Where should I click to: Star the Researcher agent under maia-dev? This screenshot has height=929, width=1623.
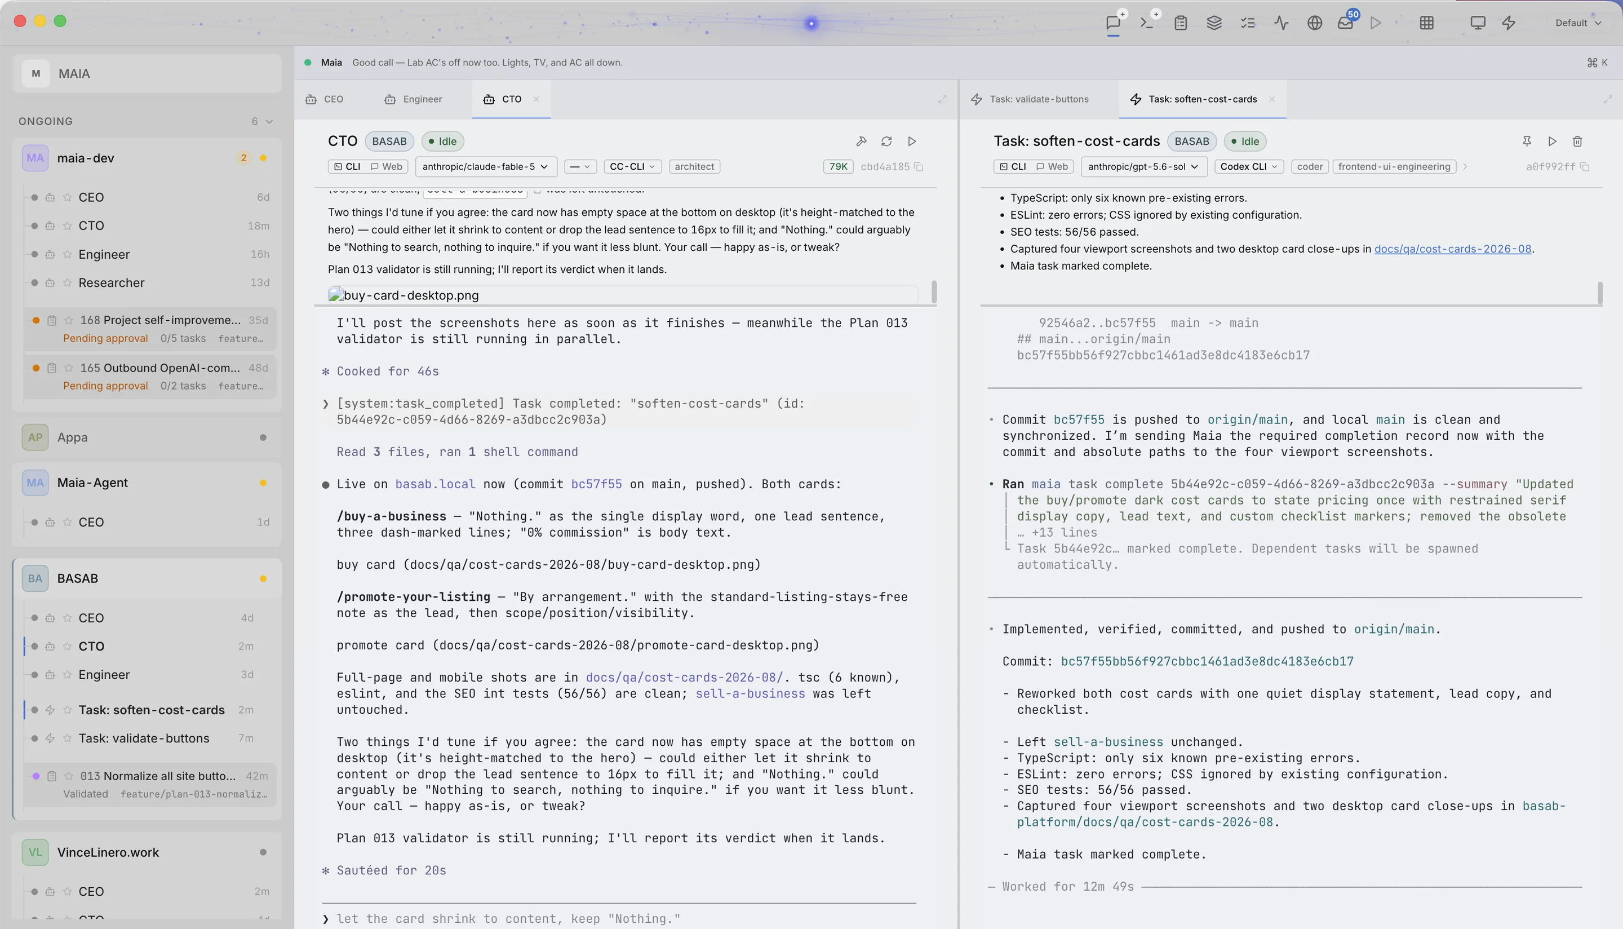67,282
